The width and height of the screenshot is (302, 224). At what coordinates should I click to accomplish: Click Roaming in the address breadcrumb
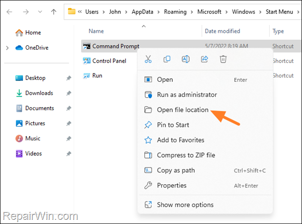pos(175,12)
